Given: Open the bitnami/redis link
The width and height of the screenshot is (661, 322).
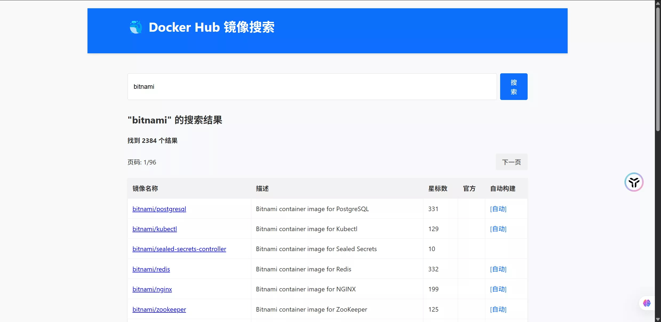Looking at the screenshot, I should click(x=151, y=269).
